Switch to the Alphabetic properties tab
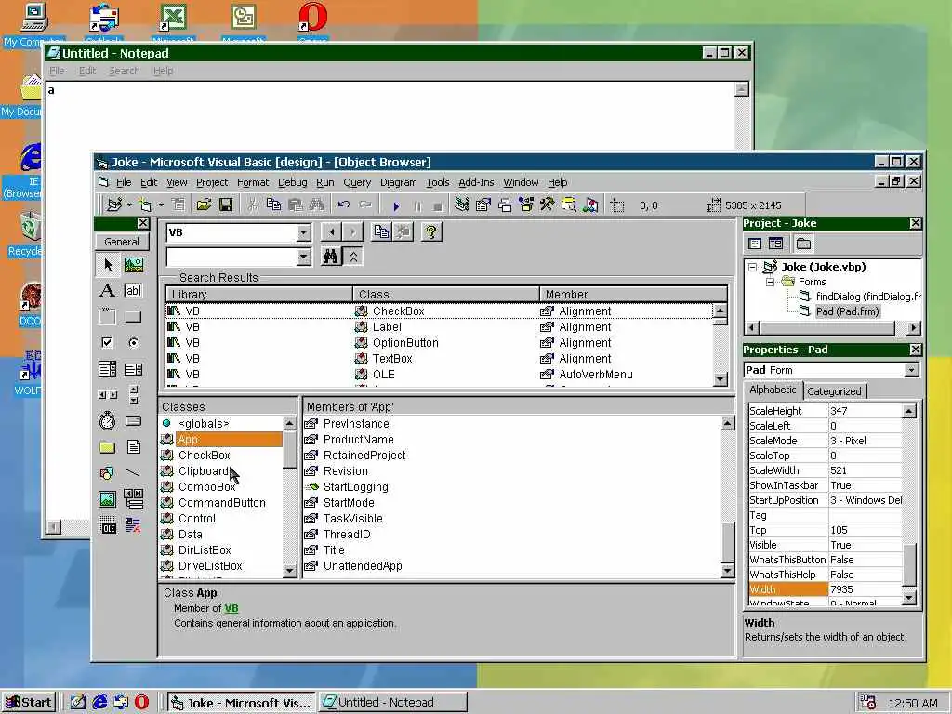This screenshot has width=952, height=714. point(773,390)
